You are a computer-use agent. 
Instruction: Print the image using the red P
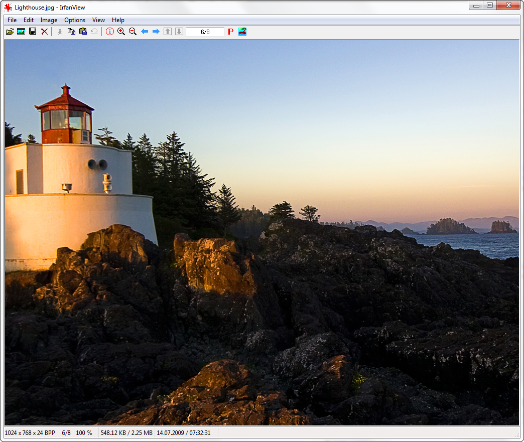point(230,31)
